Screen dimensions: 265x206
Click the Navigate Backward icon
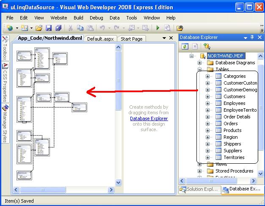pos(132,28)
